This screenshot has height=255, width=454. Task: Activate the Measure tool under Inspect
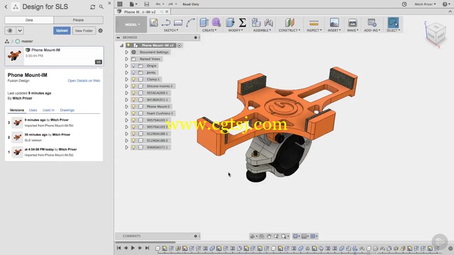click(314, 23)
